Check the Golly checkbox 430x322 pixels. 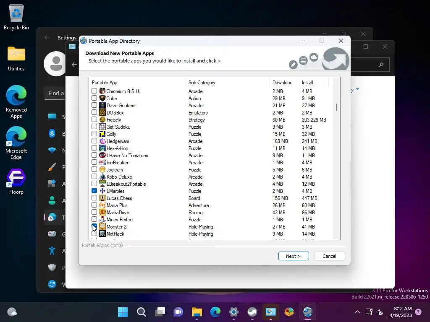94,134
